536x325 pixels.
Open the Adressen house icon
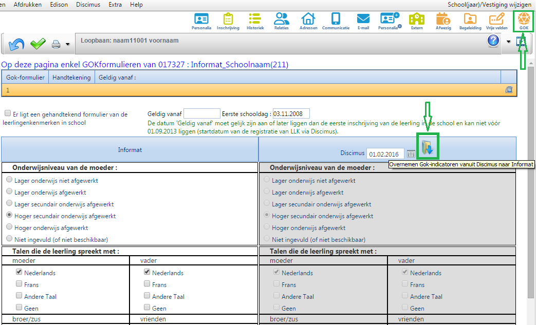coord(308,21)
